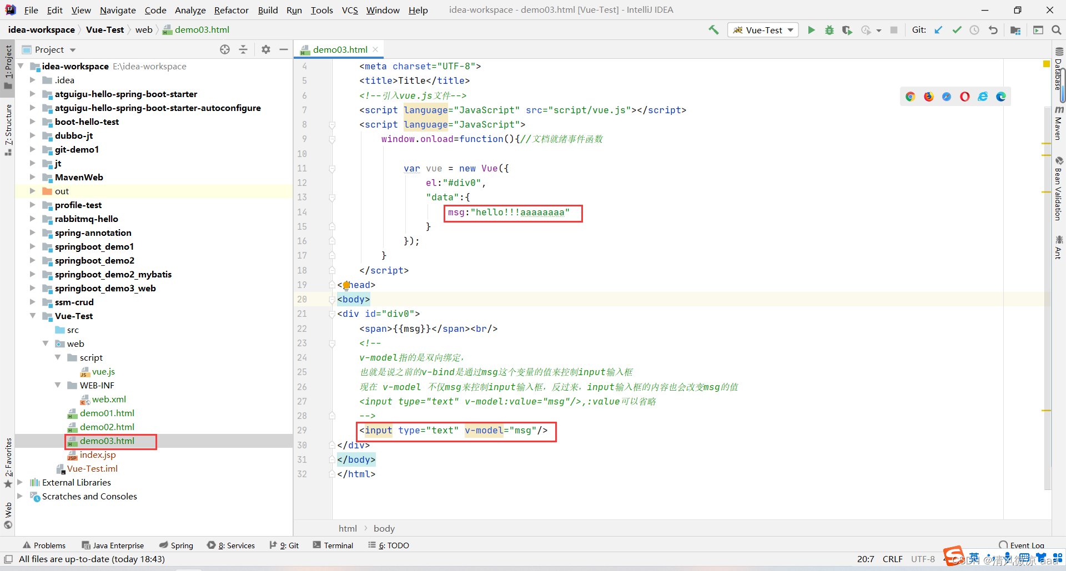Expand the MavenWeb module
Screen dimensions: 1066x571
(32, 177)
